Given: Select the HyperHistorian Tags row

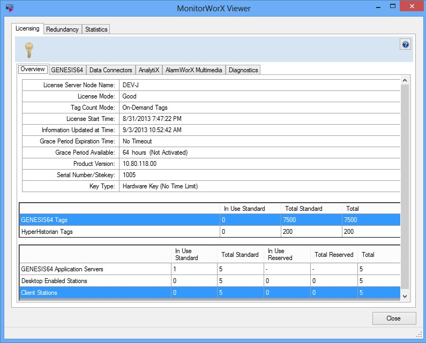Looking at the screenshot, I should pyautogui.click(x=118, y=231).
